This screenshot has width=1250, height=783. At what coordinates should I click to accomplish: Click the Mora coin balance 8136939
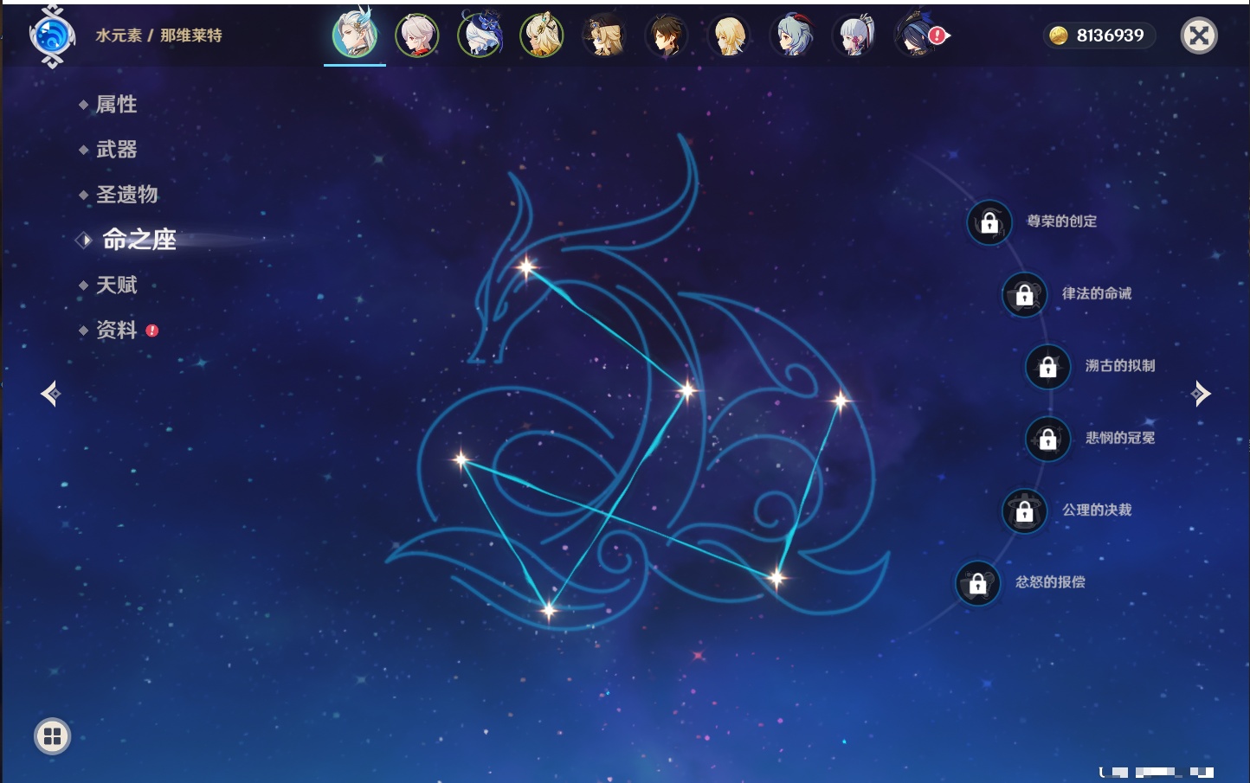(x=1099, y=35)
